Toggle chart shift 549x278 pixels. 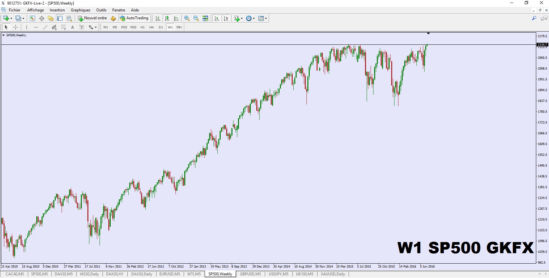[226, 18]
